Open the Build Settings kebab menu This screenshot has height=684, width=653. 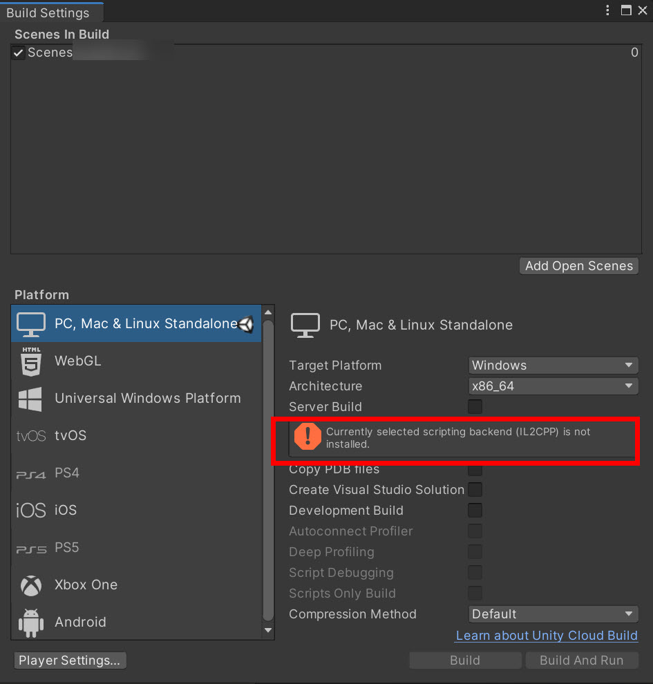pyautogui.click(x=607, y=10)
